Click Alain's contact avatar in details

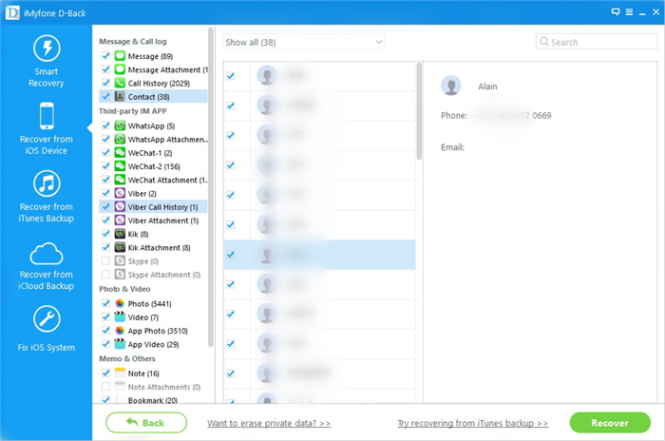[451, 86]
